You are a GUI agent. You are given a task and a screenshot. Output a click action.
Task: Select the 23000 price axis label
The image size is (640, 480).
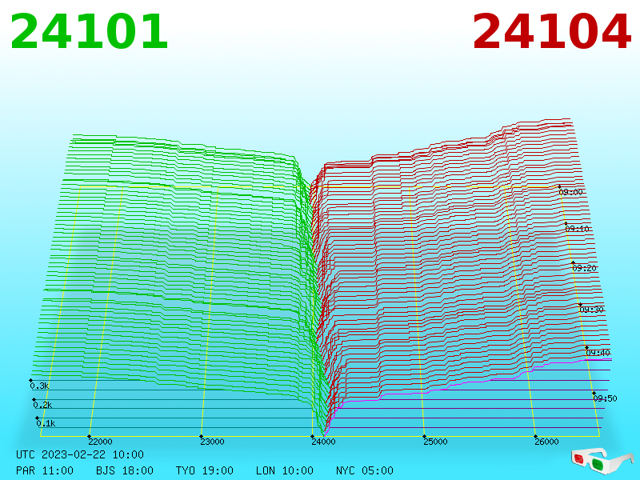click(212, 442)
